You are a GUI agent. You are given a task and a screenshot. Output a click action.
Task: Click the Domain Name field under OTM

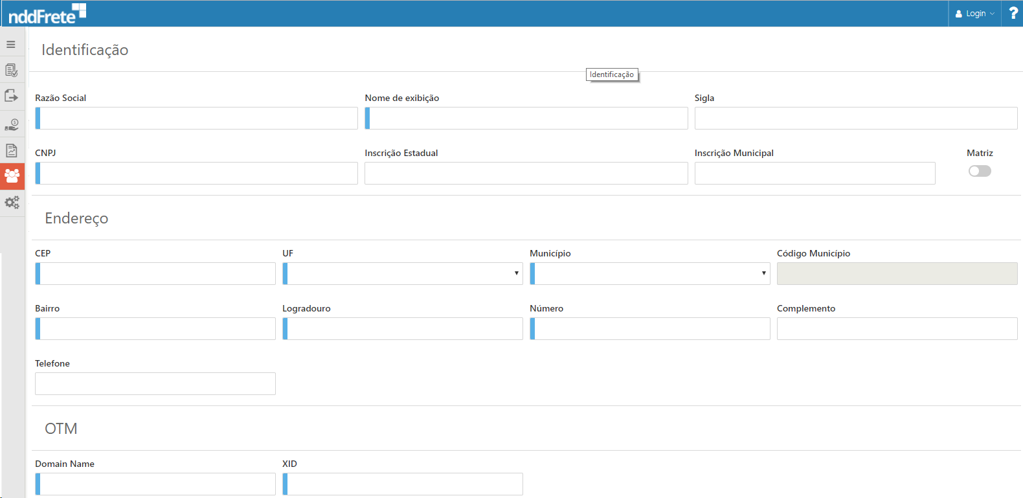click(155, 484)
